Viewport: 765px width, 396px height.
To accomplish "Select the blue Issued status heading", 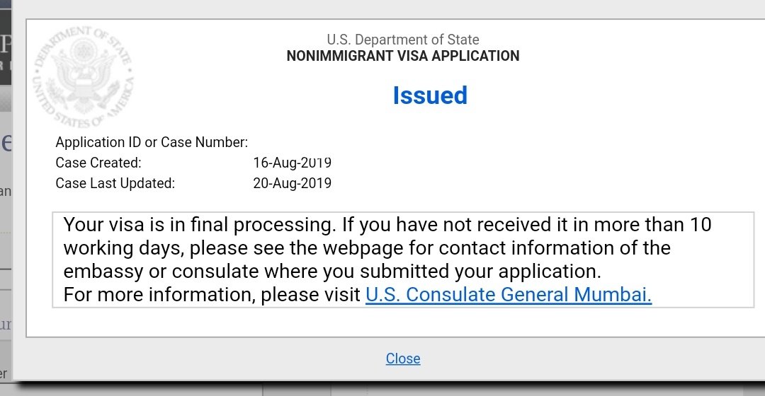I will tap(430, 95).
